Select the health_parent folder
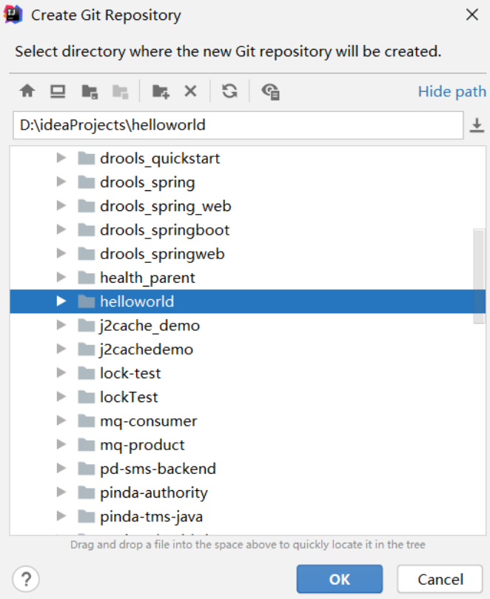 click(x=147, y=278)
